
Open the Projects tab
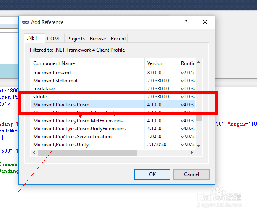coord(76,39)
